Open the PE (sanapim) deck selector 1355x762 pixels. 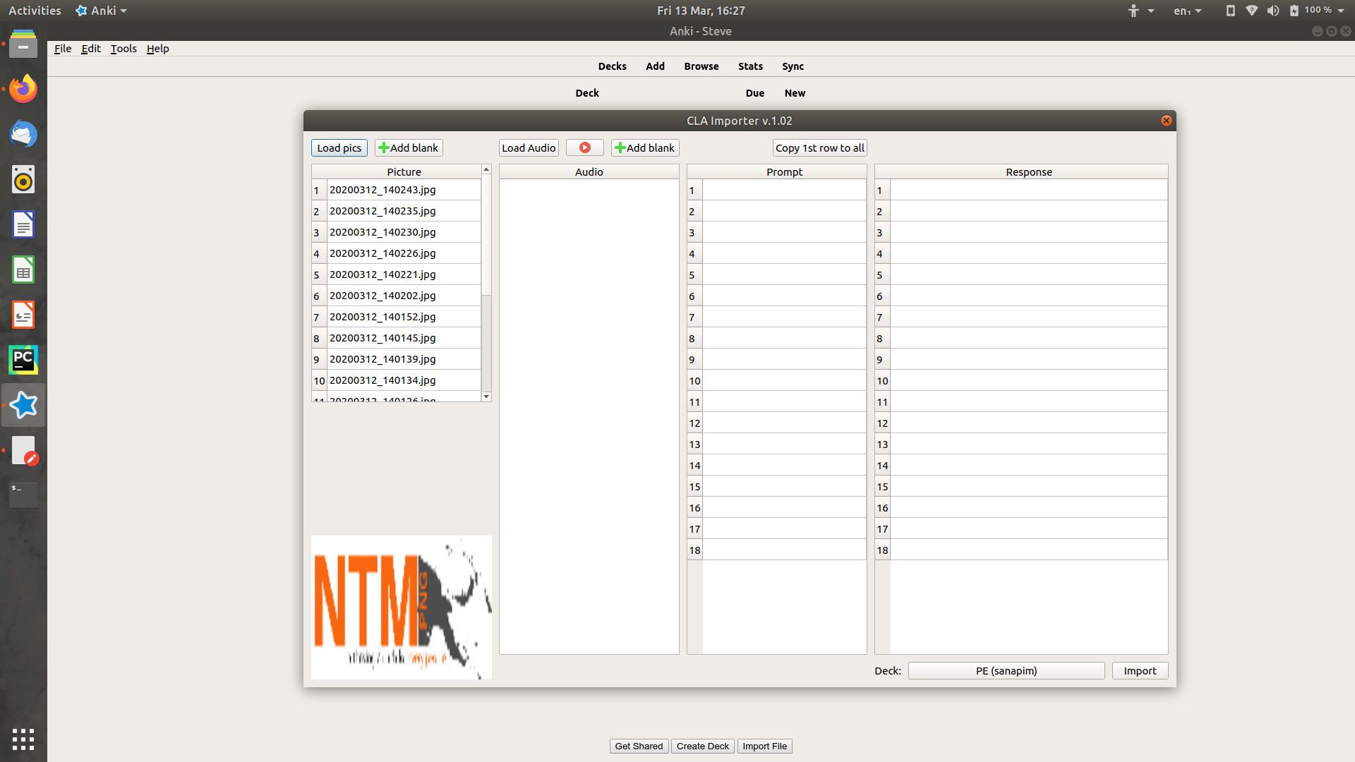click(x=1006, y=670)
